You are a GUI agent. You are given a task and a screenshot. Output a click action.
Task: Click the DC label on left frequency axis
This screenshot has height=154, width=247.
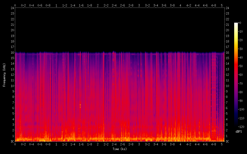tap(12, 141)
